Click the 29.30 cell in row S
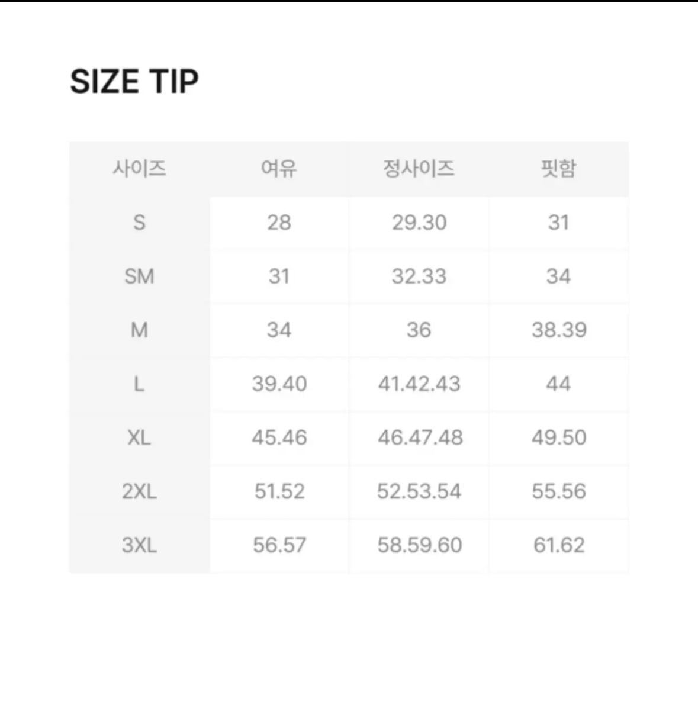Image resolution: width=698 pixels, height=711 pixels. [x=419, y=223]
